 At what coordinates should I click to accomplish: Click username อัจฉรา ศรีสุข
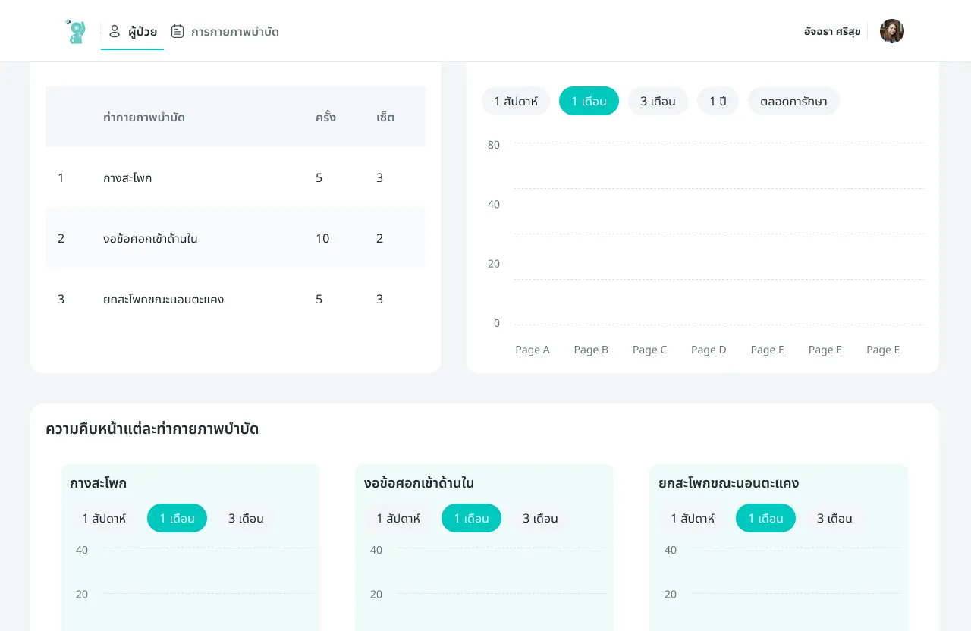(x=832, y=32)
